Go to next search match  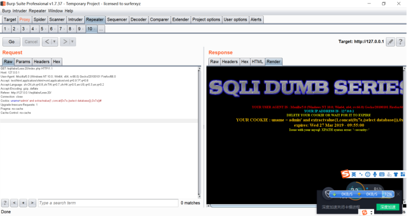click(x=32, y=203)
